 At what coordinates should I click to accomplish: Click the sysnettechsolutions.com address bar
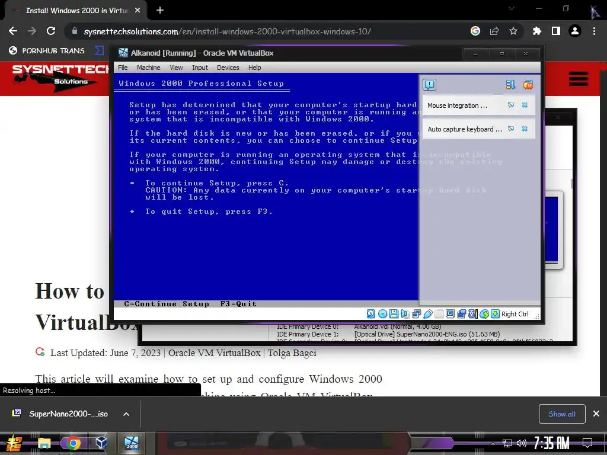pos(227,31)
